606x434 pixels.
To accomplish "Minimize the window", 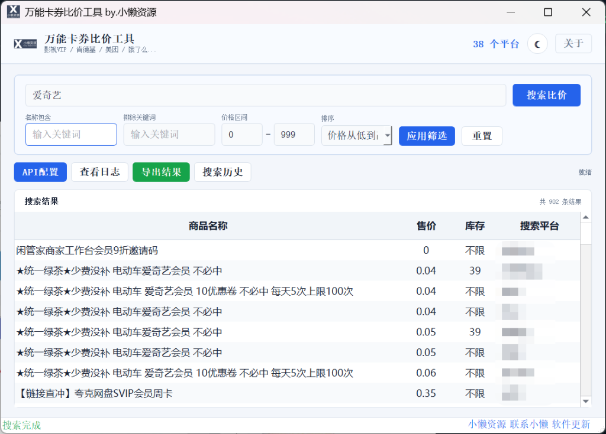I will click(511, 12).
